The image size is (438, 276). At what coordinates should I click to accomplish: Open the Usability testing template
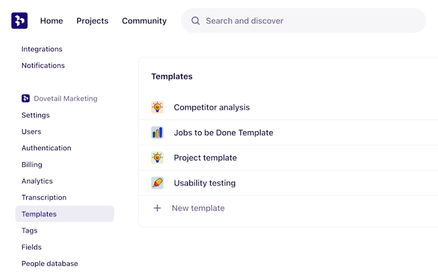point(204,183)
